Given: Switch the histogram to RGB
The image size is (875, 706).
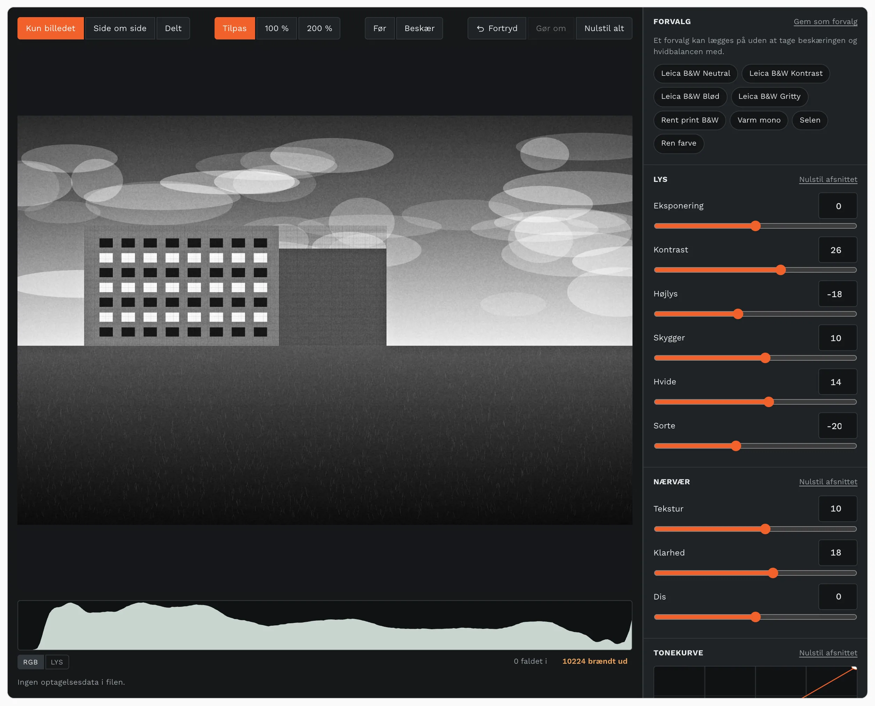Looking at the screenshot, I should pyautogui.click(x=30, y=662).
